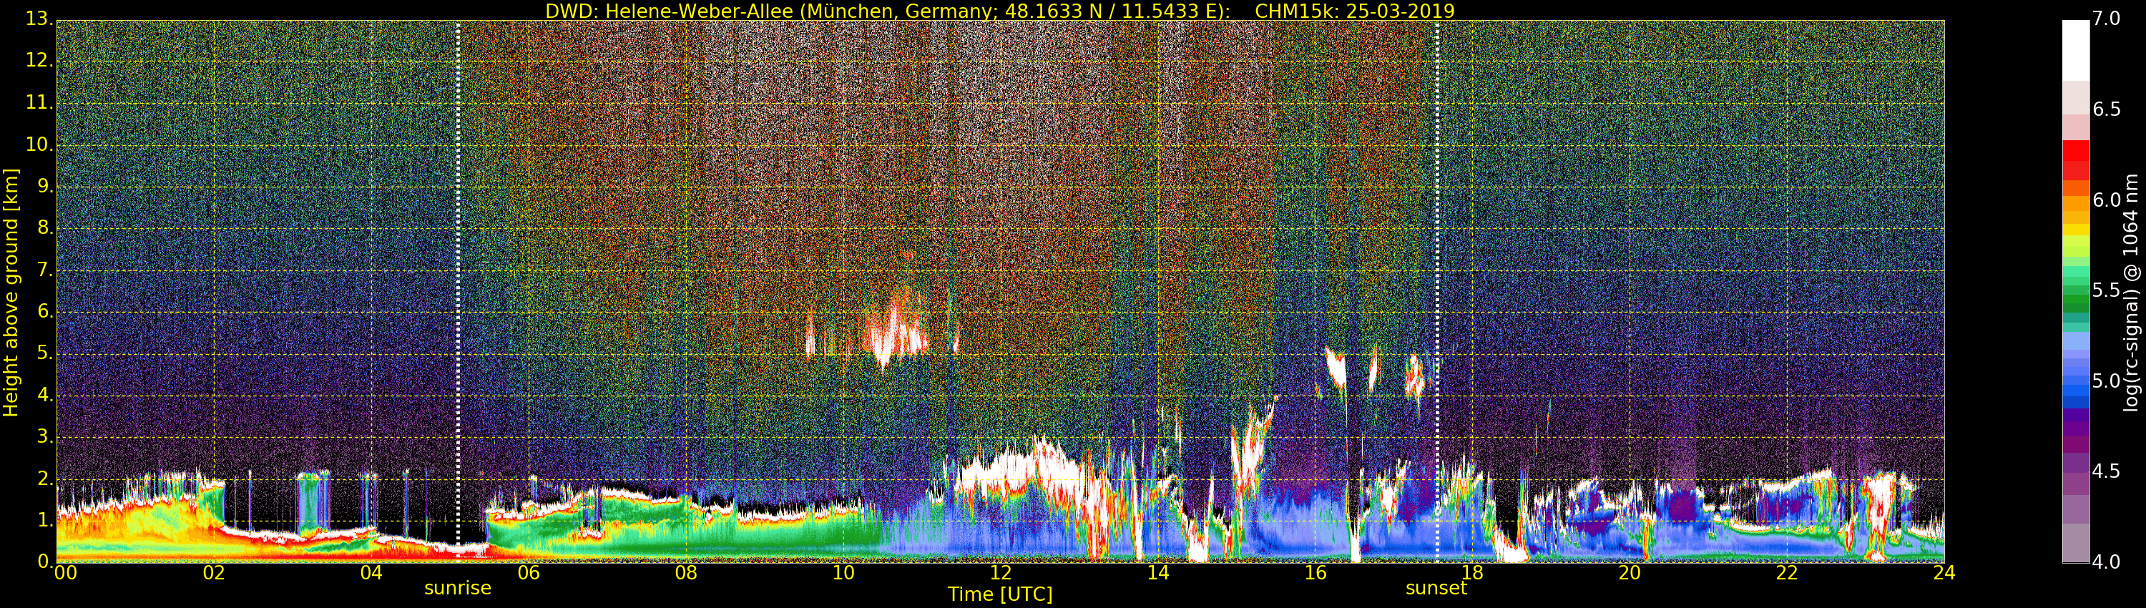The width and height of the screenshot is (2146, 608).
Task: Click the y-axis tick label 1
Action: [x=44, y=520]
